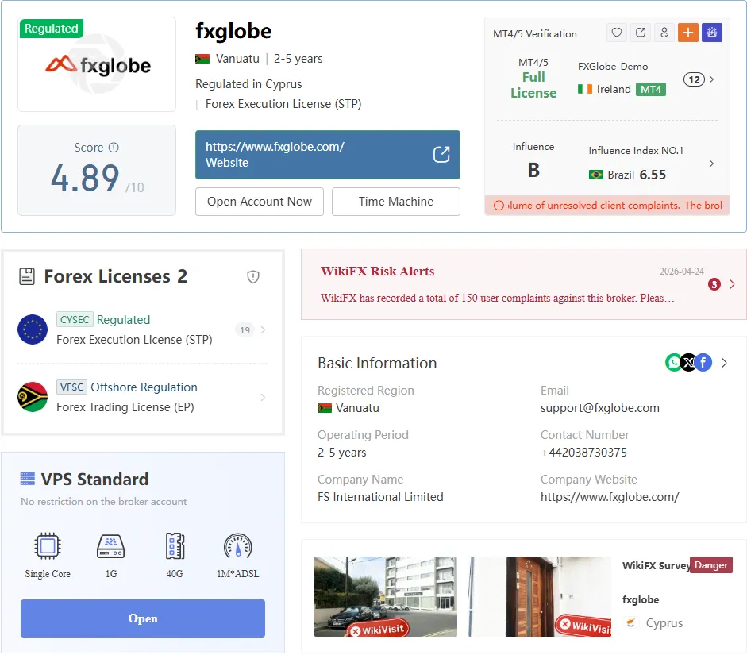The width and height of the screenshot is (747, 655).
Task: Click the Ireland flag icon
Action: [585, 89]
